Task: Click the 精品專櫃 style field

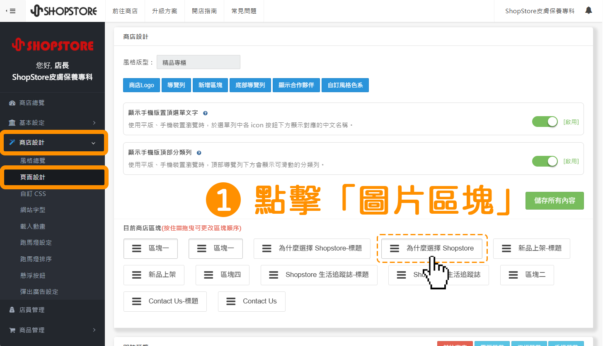Action: point(199,62)
